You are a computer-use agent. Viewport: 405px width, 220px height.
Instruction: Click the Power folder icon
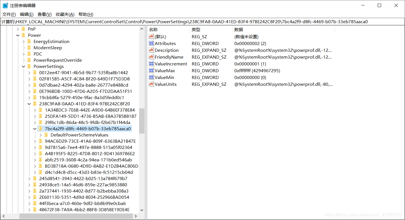click(x=24, y=35)
